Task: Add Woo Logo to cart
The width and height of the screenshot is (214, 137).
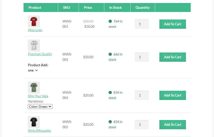Action: point(172,24)
